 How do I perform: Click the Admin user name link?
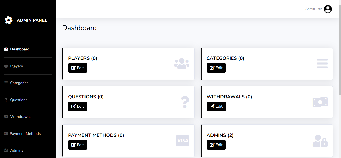coord(313,9)
